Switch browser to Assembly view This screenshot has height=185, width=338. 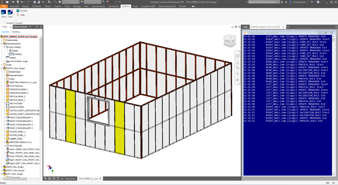[x=6, y=32]
